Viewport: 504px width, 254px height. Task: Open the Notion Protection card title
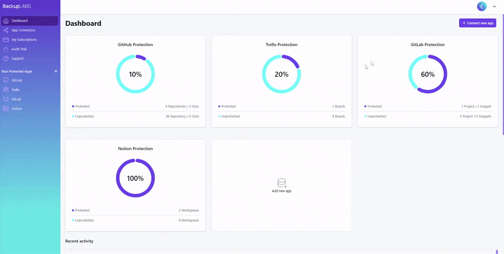tap(135, 149)
